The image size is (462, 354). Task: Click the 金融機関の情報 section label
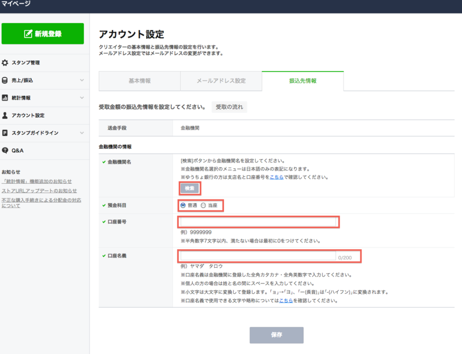pyautogui.click(x=115, y=146)
